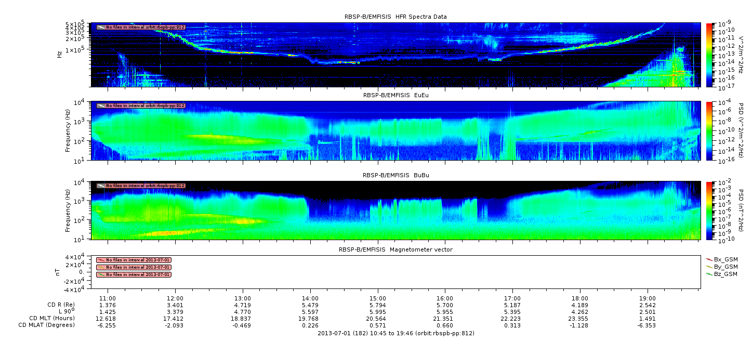Image resolution: width=752 pixels, height=342 pixels.
Task: Click the green-line 'No files in interval 2013-07-01' badge
Action: pyautogui.click(x=134, y=274)
